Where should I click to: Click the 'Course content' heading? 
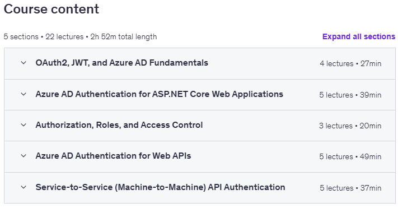(x=51, y=9)
